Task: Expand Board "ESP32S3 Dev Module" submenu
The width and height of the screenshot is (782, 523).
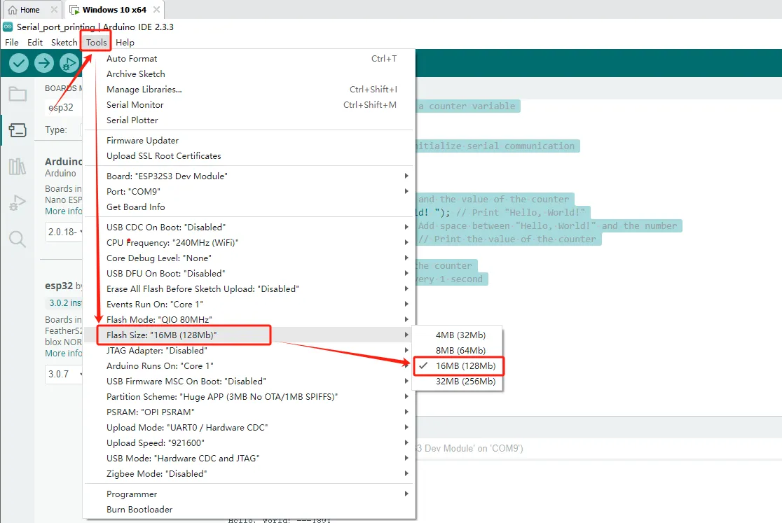Action: coord(249,176)
